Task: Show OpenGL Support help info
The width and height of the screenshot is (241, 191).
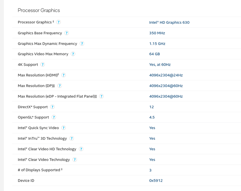Action: pyautogui.click(x=54, y=117)
